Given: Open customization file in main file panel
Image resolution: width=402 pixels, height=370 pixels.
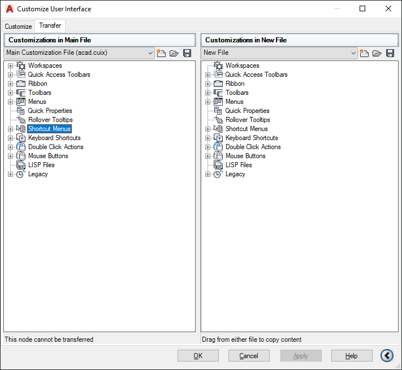Looking at the screenshot, I should [174, 53].
